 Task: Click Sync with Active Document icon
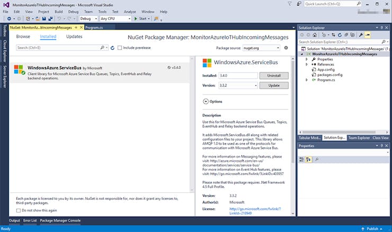click(333, 35)
